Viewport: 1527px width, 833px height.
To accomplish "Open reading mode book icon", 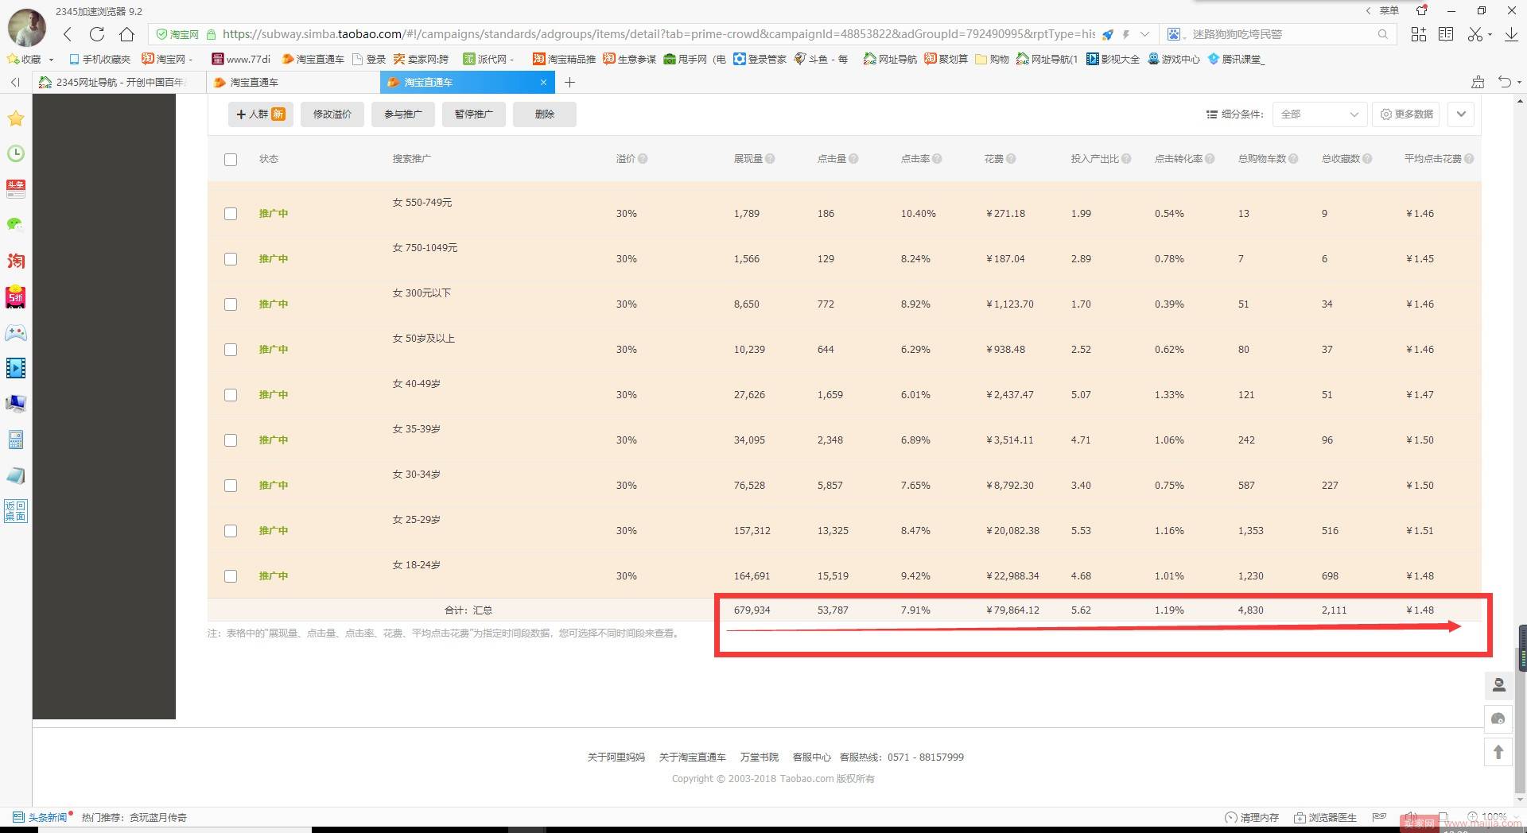I will pyautogui.click(x=1446, y=34).
